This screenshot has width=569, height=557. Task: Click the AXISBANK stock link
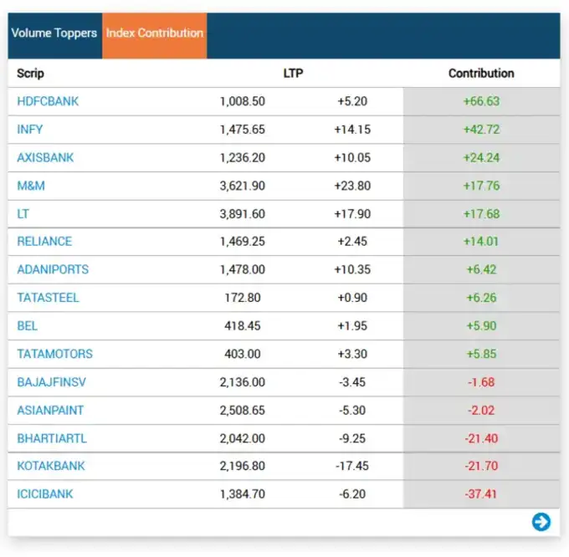coord(45,157)
